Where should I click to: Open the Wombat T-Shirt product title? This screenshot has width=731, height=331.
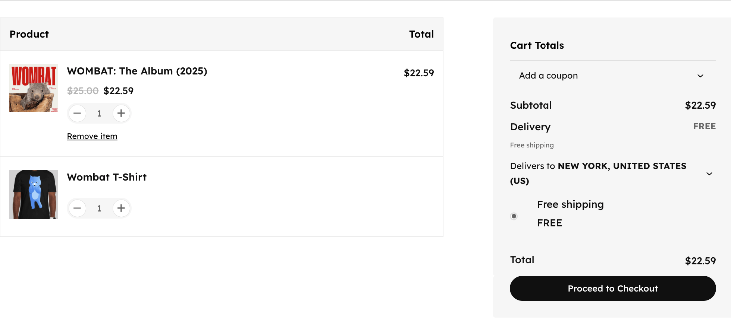[x=107, y=177]
